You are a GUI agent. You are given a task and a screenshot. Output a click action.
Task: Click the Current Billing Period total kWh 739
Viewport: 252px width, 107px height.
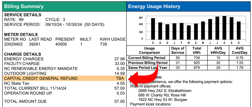pos(197,58)
